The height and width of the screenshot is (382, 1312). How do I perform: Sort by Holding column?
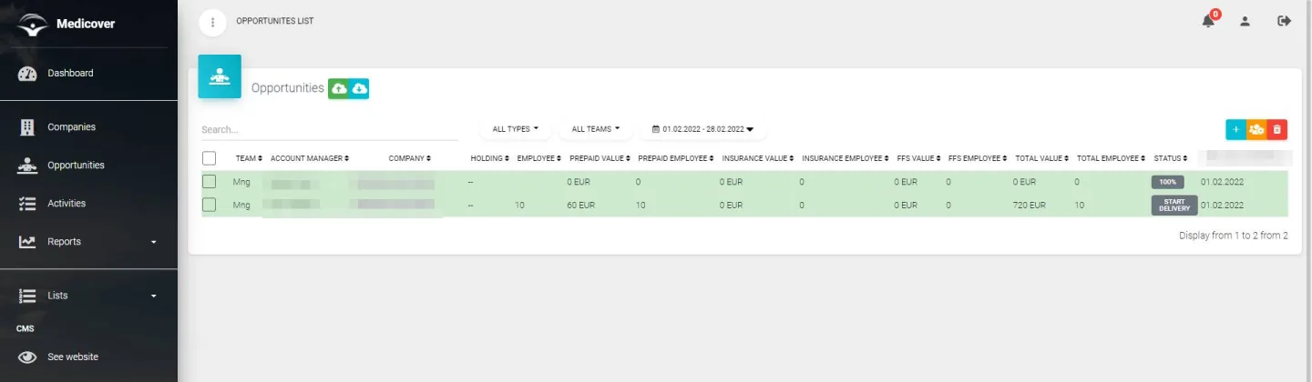(x=489, y=158)
